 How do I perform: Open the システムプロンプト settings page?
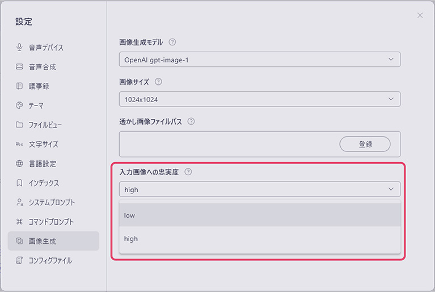52,202
